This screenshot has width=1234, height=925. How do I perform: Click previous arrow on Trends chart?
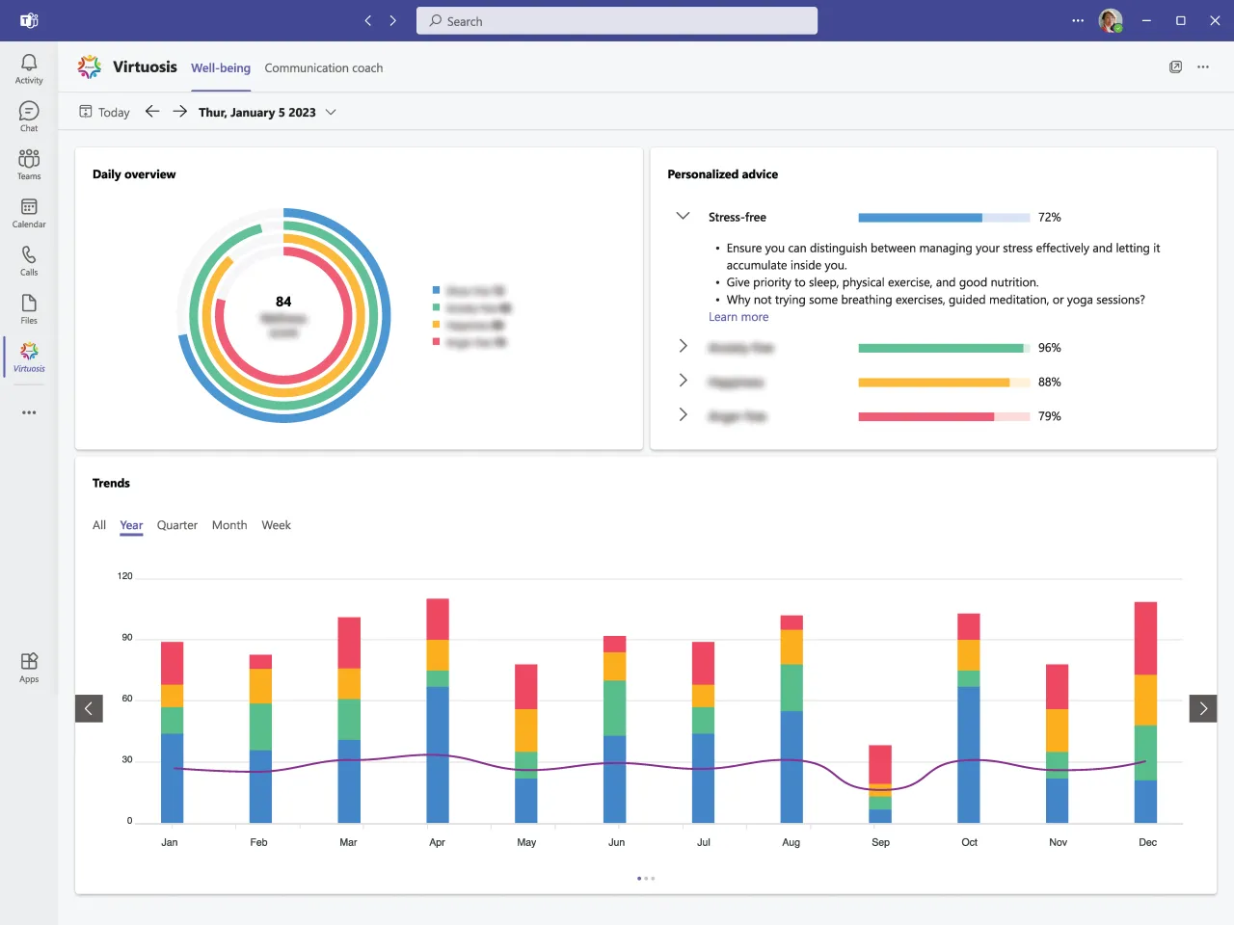pos(89,708)
